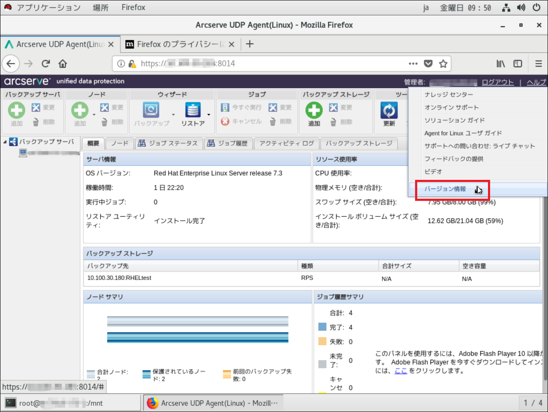Open the 場所 menu

click(100, 8)
